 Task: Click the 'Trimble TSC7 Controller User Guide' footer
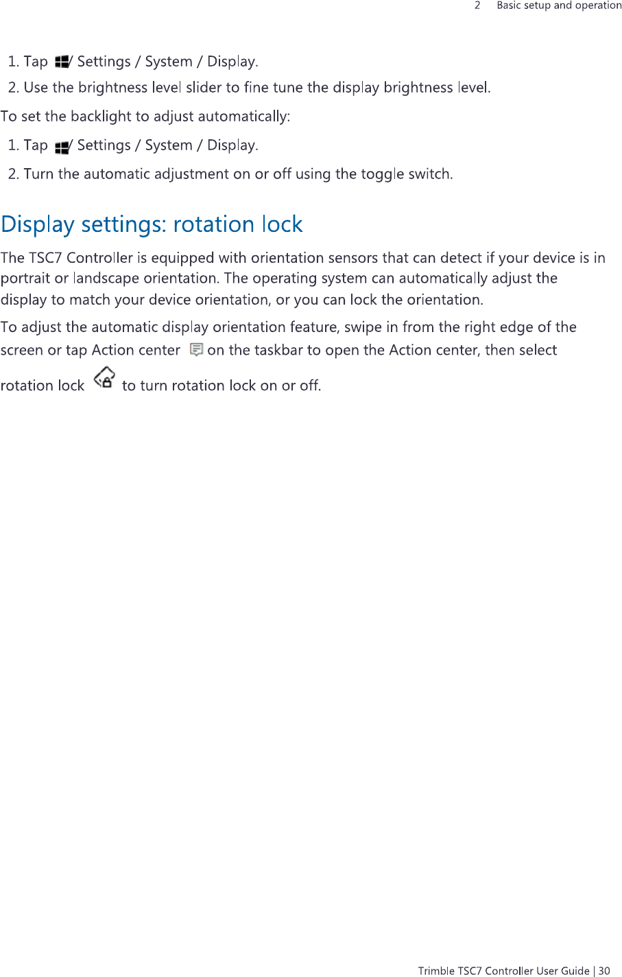(503, 970)
